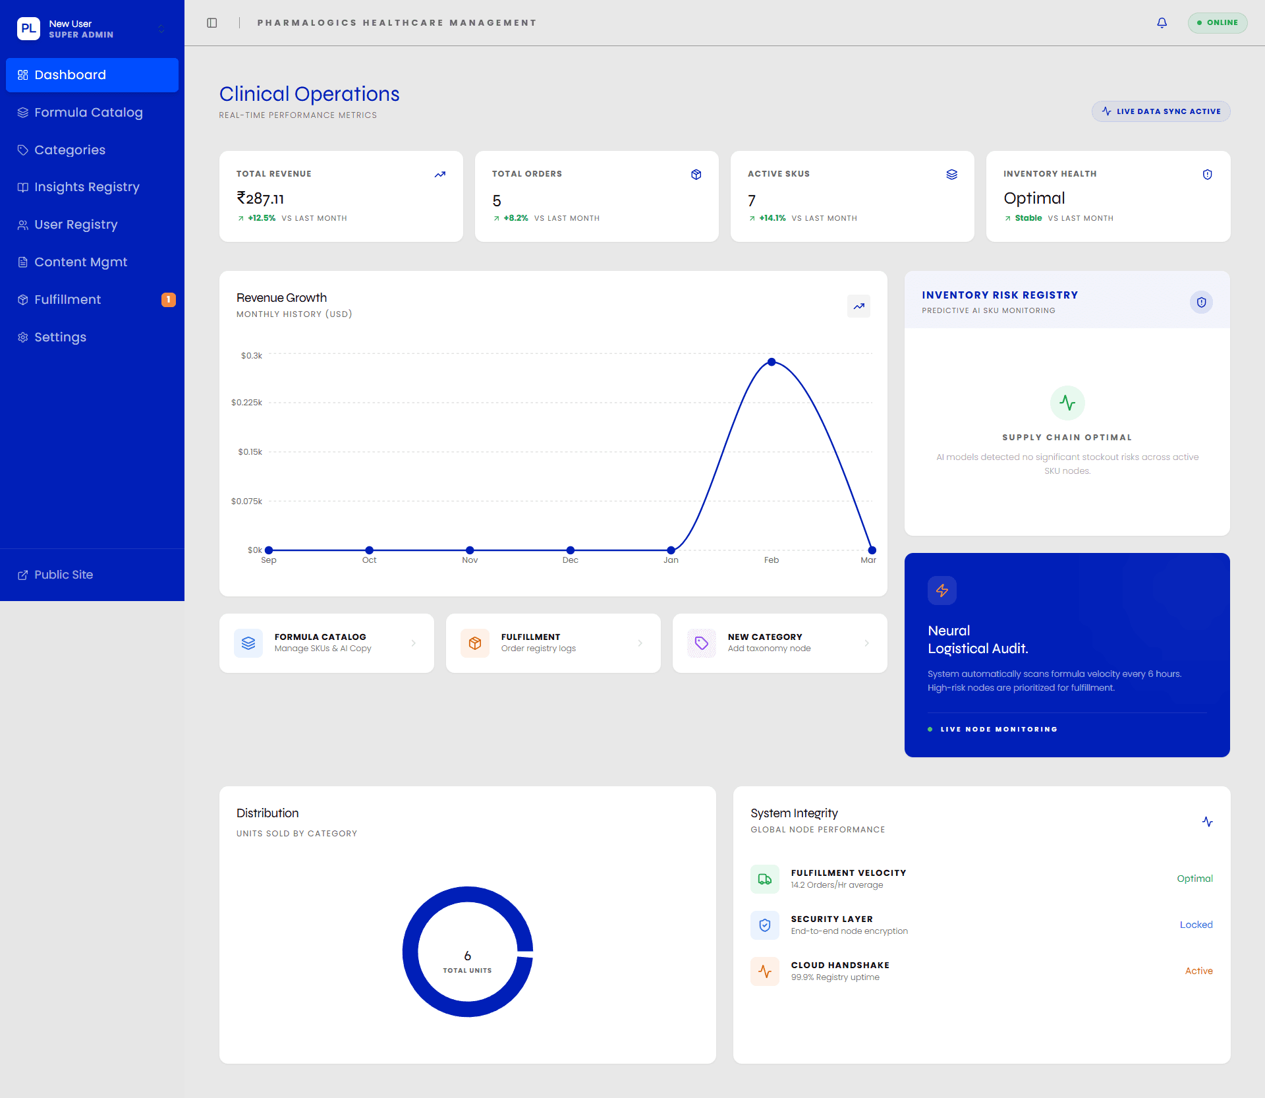Click the Total Revenue trend icon
This screenshot has height=1098, width=1265.
(440, 175)
